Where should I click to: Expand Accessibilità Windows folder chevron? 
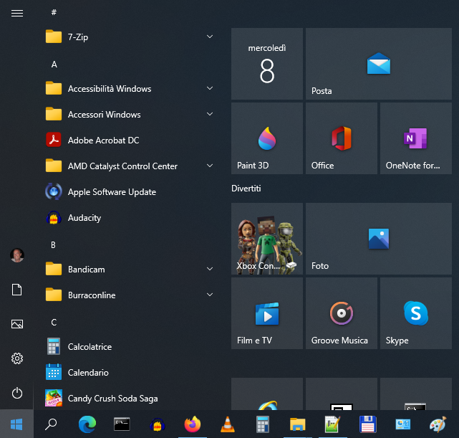(x=210, y=88)
